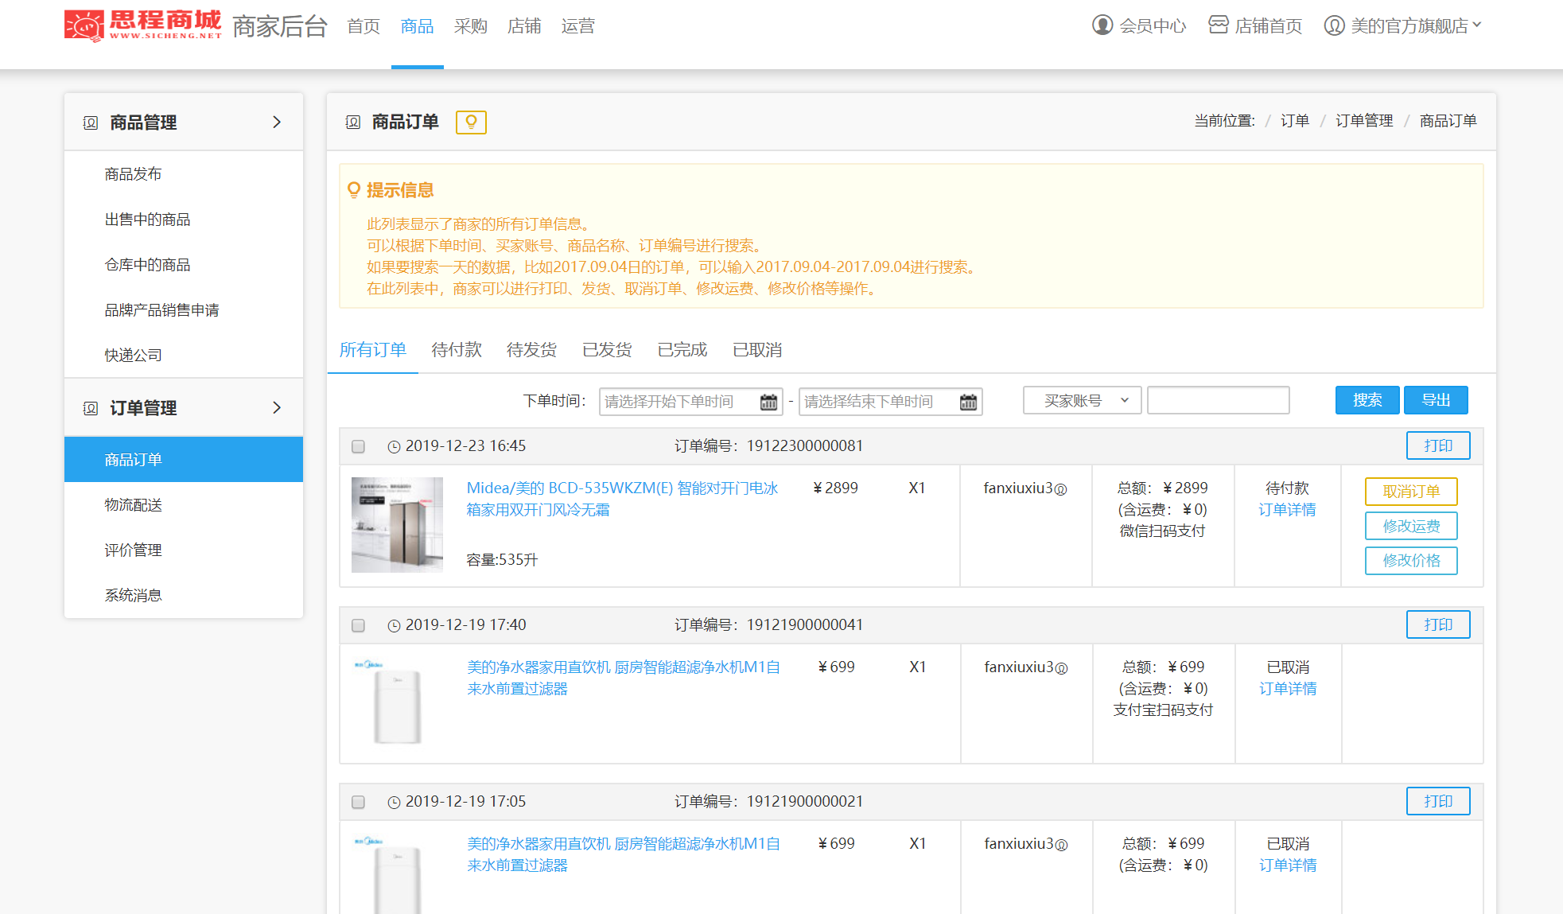The image size is (1563, 914).
Task: Click the lightbulb tips icon beside 商品订单
Action: tap(471, 122)
